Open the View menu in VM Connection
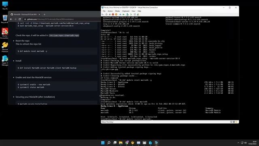This screenshot has height=146, width=259. pyautogui.click(x=133, y=11)
